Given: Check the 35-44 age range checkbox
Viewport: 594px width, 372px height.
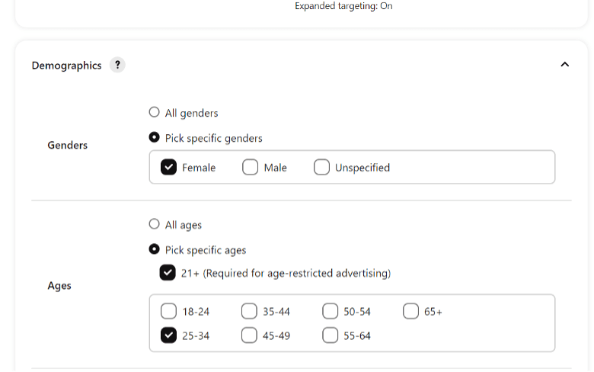Looking at the screenshot, I should pyautogui.click(x=249, y=311).
